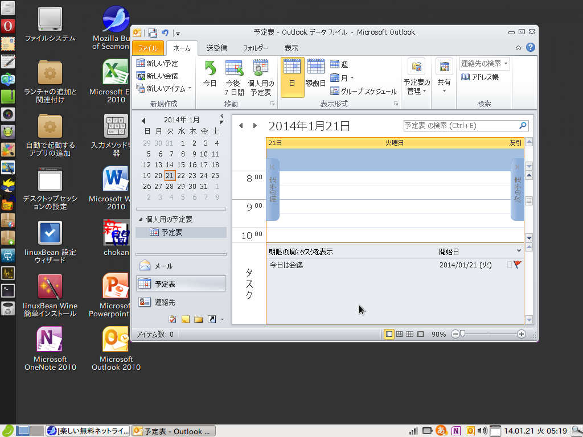
Task: Open the task list arrangement dropdown arrow
Action: 519,251
